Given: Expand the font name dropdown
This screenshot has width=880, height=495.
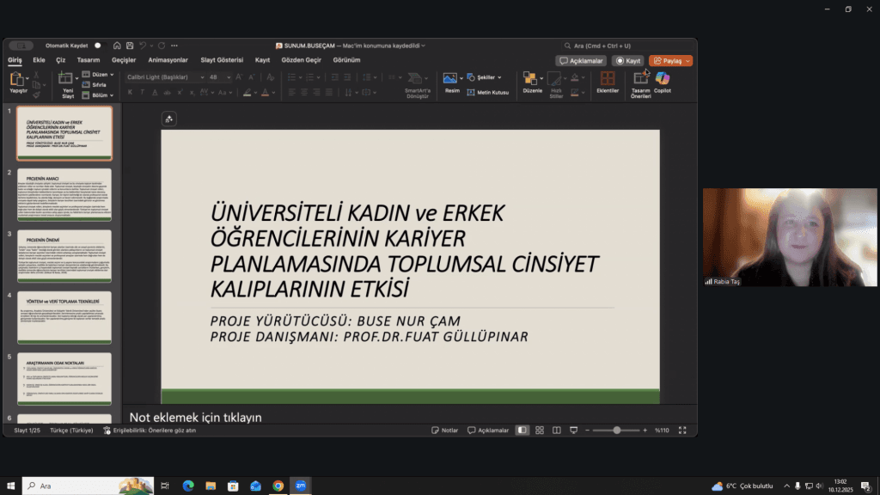Looking at the screenshot, I should click(x=203, y=77).
